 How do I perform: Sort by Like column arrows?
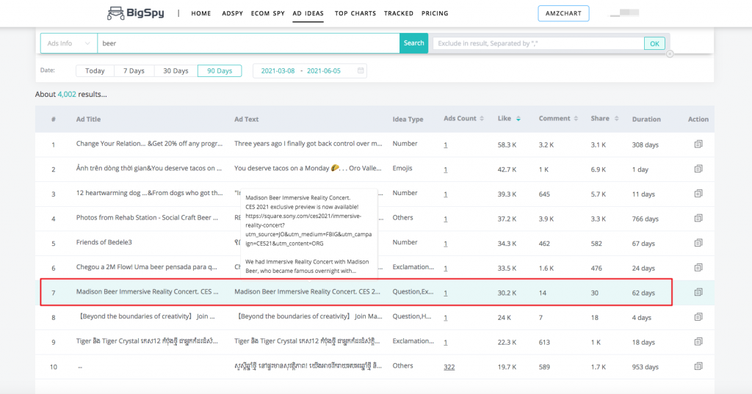[518, 118]
